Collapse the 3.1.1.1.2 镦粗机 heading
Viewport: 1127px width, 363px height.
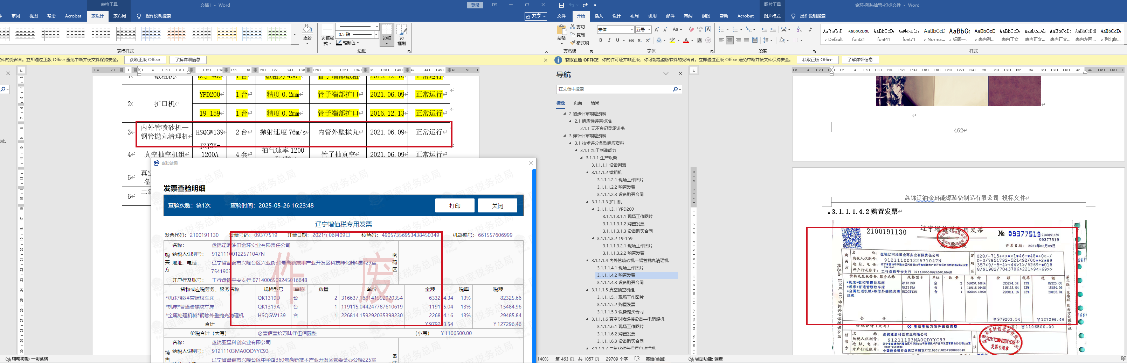point(588,172)
